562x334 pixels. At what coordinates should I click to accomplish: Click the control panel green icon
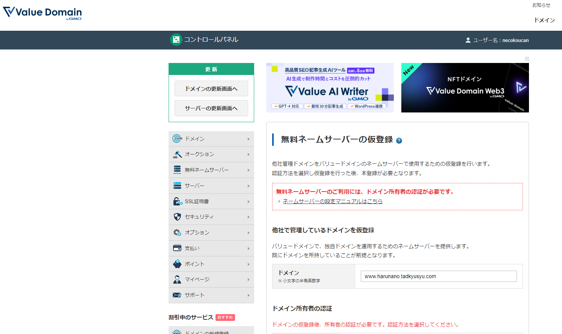[176, 39]
